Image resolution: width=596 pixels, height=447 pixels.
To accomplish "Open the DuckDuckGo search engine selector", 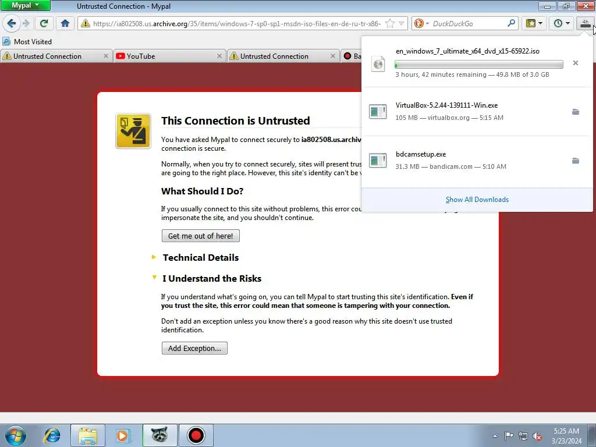I will tap(421, 23).
